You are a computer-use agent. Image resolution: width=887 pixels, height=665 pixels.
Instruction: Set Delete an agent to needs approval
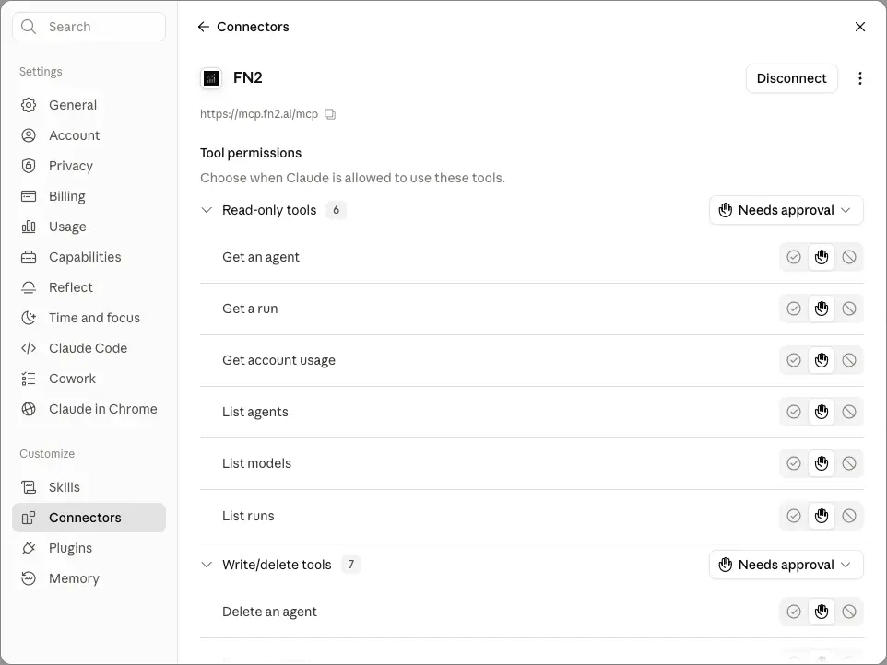(822, 612)
